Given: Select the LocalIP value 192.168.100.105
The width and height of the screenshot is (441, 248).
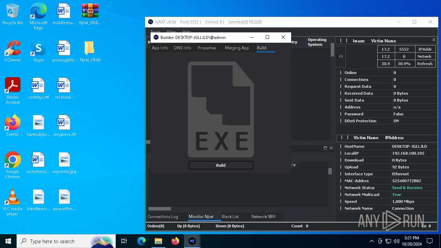Looking at the screenshot, I should 408,153.
